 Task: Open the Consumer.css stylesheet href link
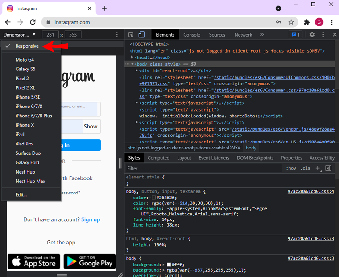click(x=274, y=90)
